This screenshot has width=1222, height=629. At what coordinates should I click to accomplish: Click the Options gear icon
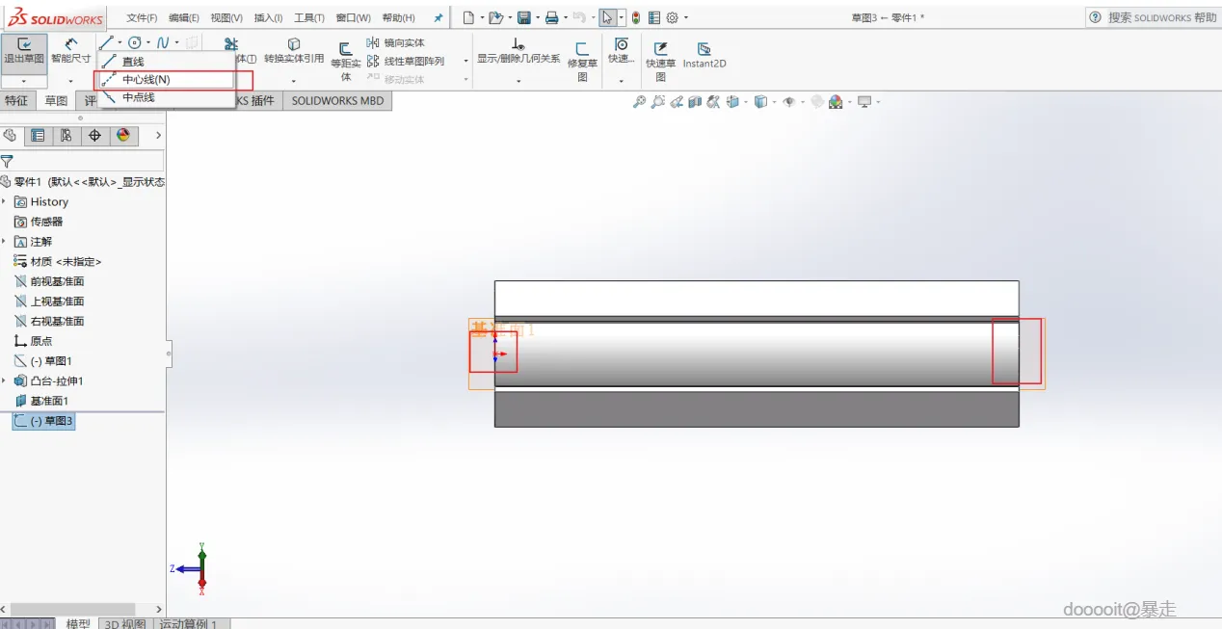[x=673, y=17]
